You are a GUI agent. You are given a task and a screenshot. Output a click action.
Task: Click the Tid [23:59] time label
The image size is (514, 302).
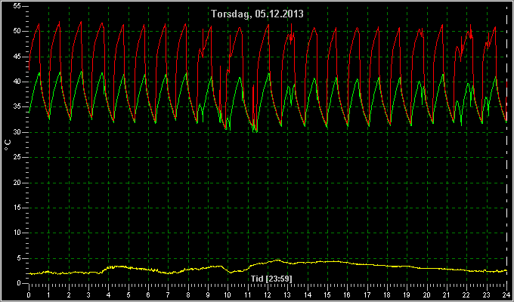pos(271,279)
